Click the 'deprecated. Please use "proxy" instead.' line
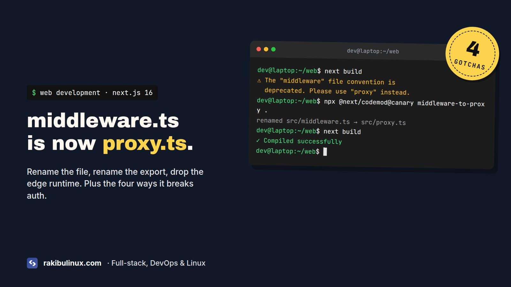 [x=337, y=92]
